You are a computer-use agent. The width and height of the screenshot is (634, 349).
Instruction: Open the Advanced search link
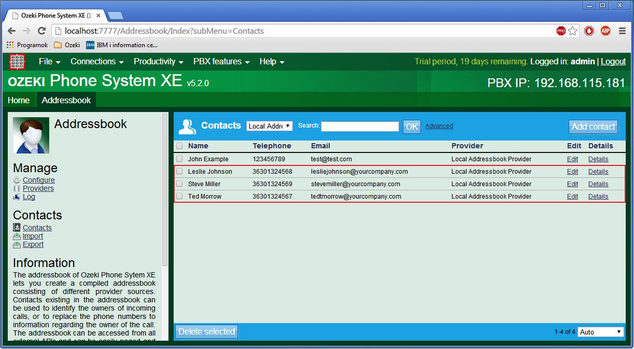pos(439,126)
